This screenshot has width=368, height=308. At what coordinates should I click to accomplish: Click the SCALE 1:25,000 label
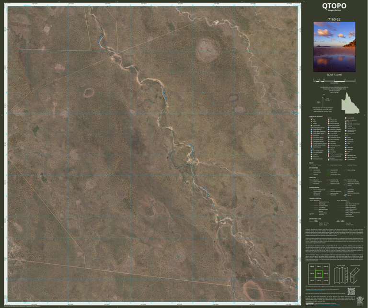(334, 75)
